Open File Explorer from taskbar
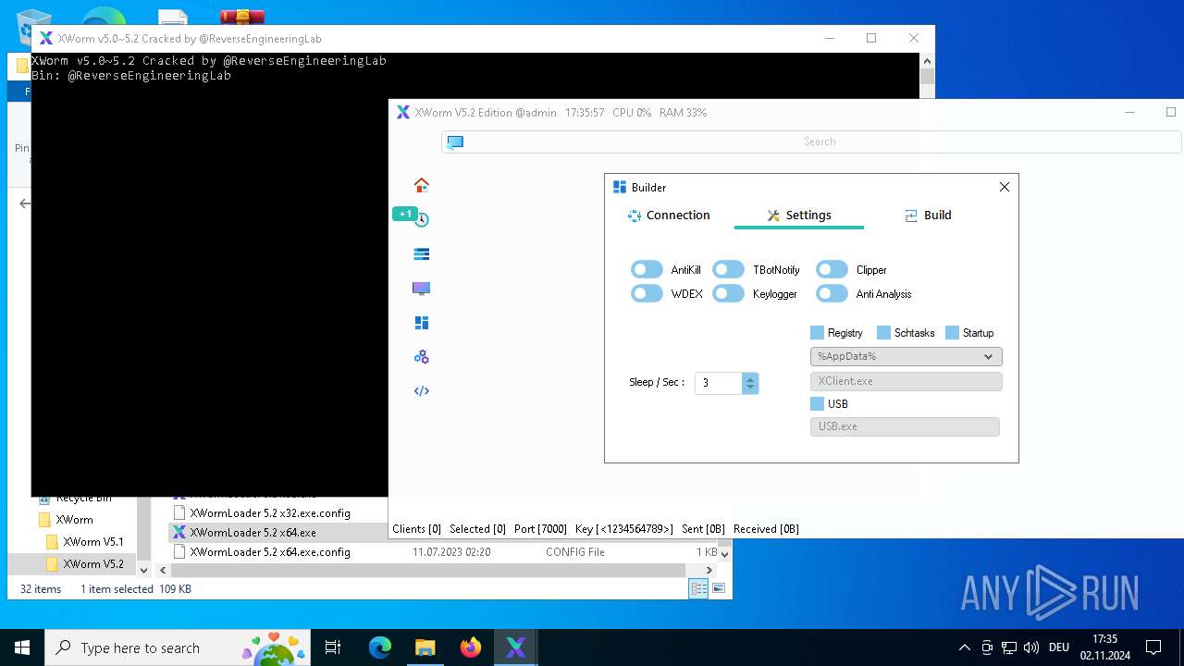The height and width of the screenshot is (666, 1184). pos(425,647)
